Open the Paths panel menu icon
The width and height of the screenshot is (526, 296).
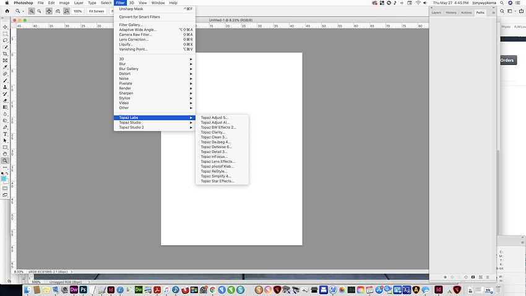click(493, 12)
